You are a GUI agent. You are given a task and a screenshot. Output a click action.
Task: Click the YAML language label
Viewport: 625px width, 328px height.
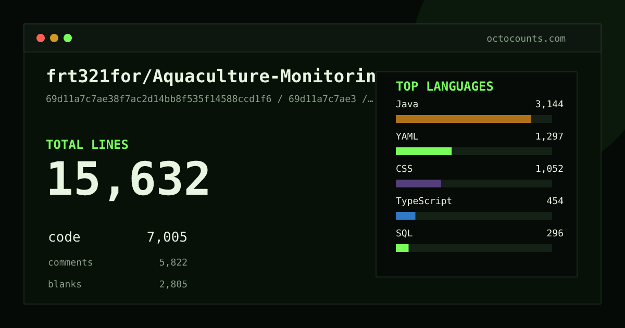pyautogui.click(x=407, y=136)
